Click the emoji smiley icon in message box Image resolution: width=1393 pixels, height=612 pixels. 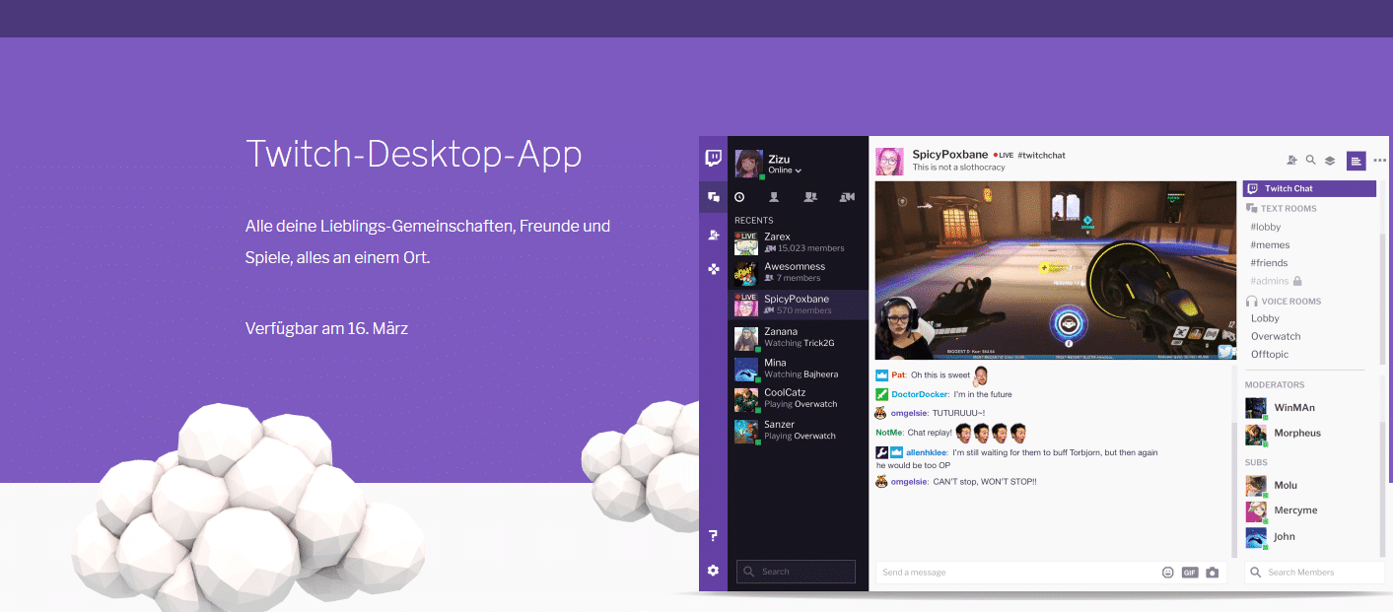tap(1168, 573)
